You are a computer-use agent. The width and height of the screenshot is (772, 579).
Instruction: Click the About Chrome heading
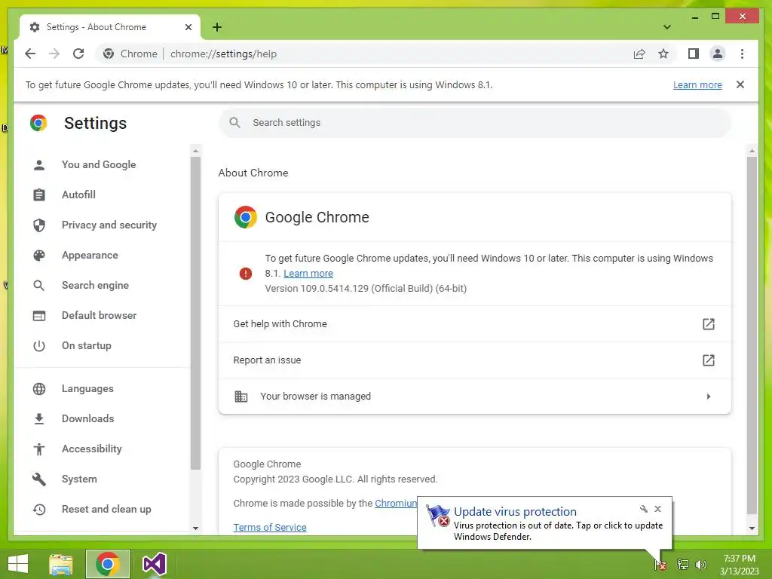coord(253,173)
